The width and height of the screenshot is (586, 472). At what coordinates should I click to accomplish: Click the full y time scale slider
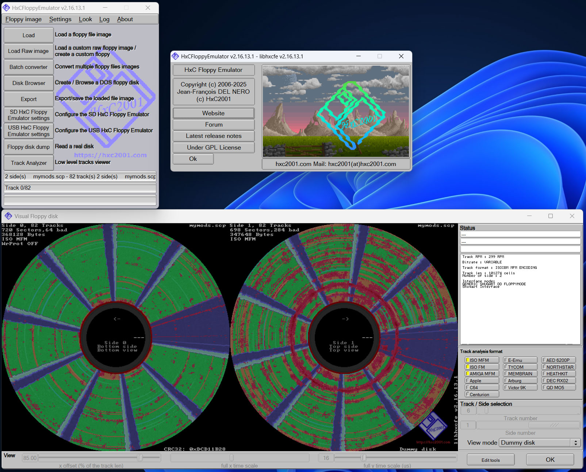pos(395,457)
